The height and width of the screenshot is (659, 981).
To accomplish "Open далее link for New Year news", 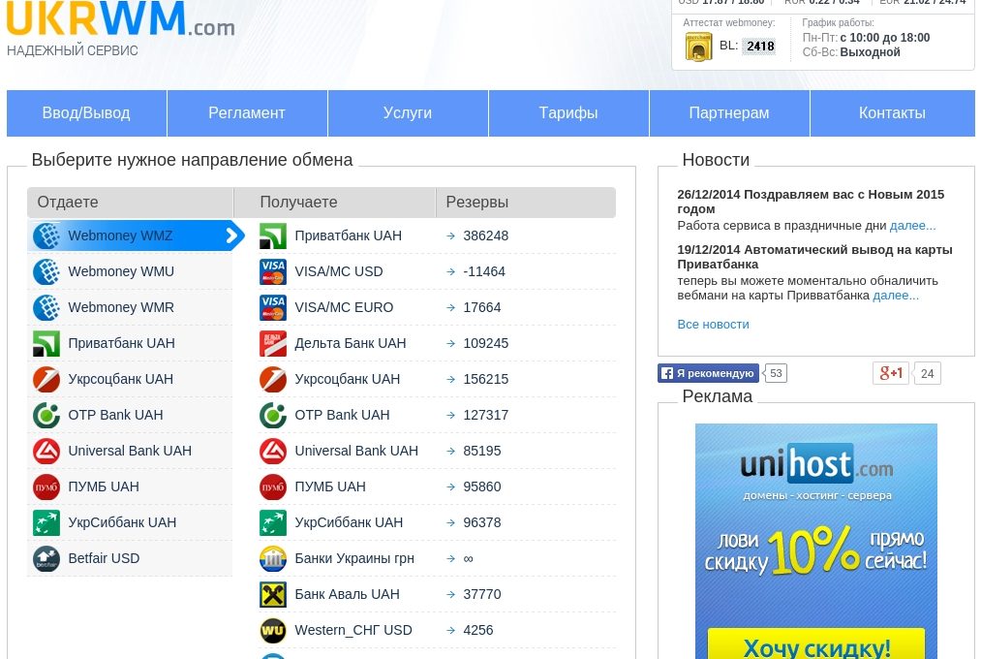I will (x=913, y=225).
